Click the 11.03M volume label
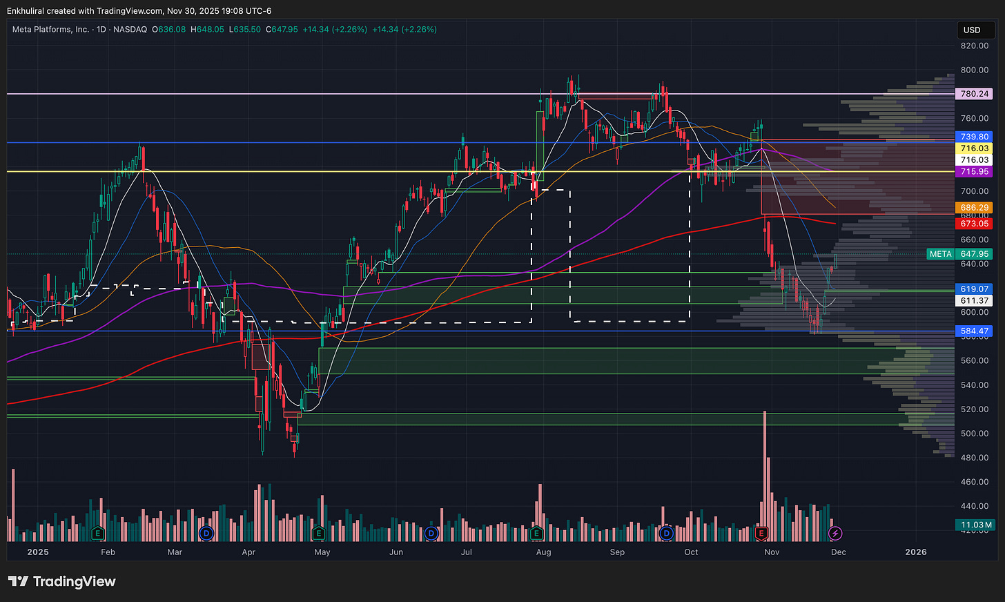Viewport: 1005px width, 602px height. (x=976, y=525)
